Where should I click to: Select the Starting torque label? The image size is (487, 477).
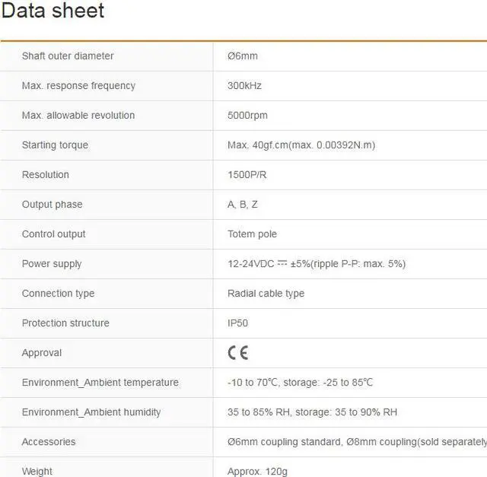[x=55, y=145]
